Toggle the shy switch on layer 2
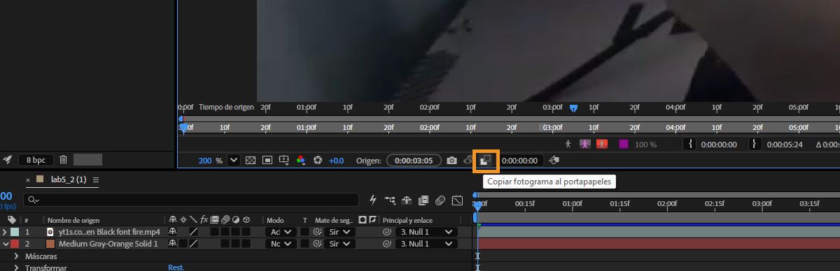Image resolution: width=840 pixels, height=271 pixels. 172,244
